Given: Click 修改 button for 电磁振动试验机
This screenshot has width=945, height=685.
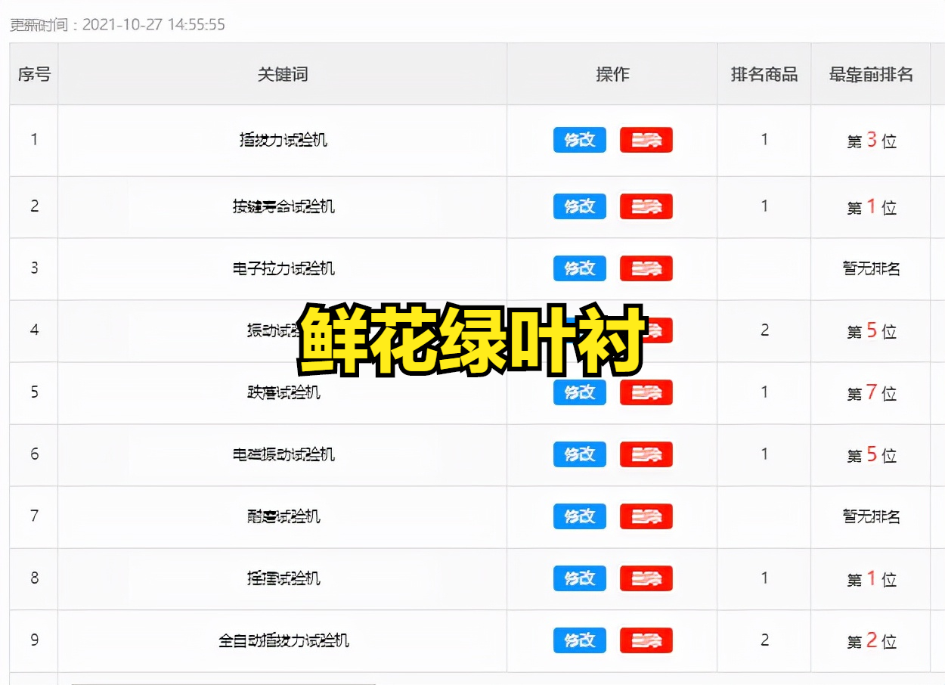Looking at the screenshot, I should [x=579, y=454].
